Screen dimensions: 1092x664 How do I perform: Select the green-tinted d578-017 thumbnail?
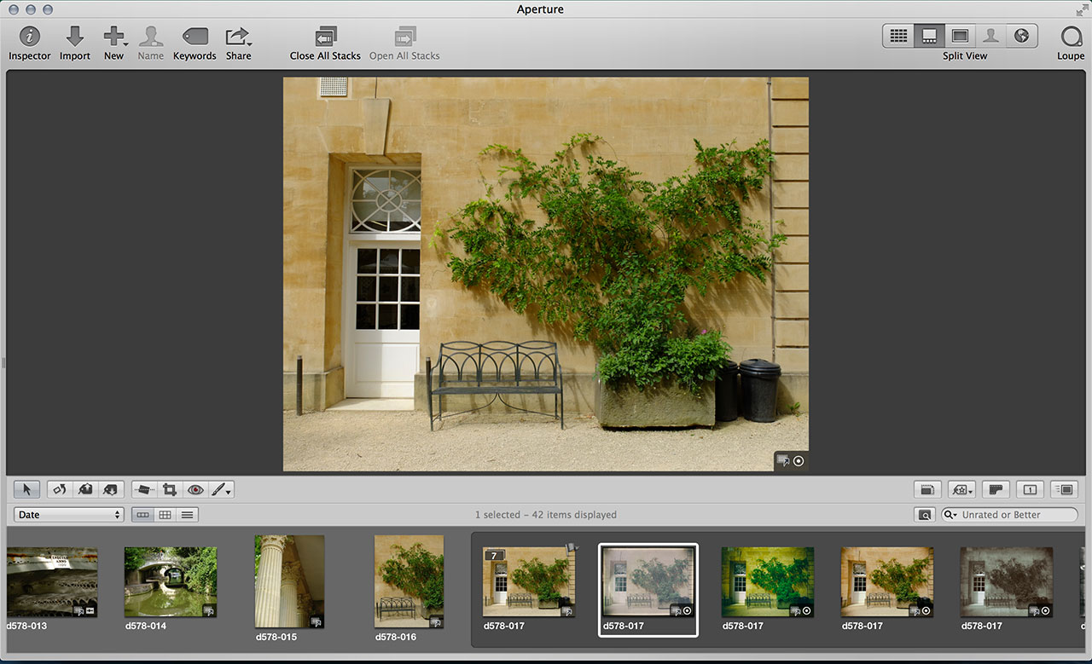point(767,583)
